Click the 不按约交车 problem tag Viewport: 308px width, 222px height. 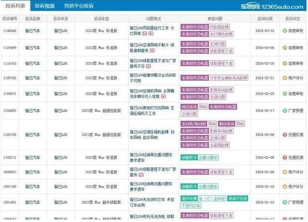coord(191,206)
